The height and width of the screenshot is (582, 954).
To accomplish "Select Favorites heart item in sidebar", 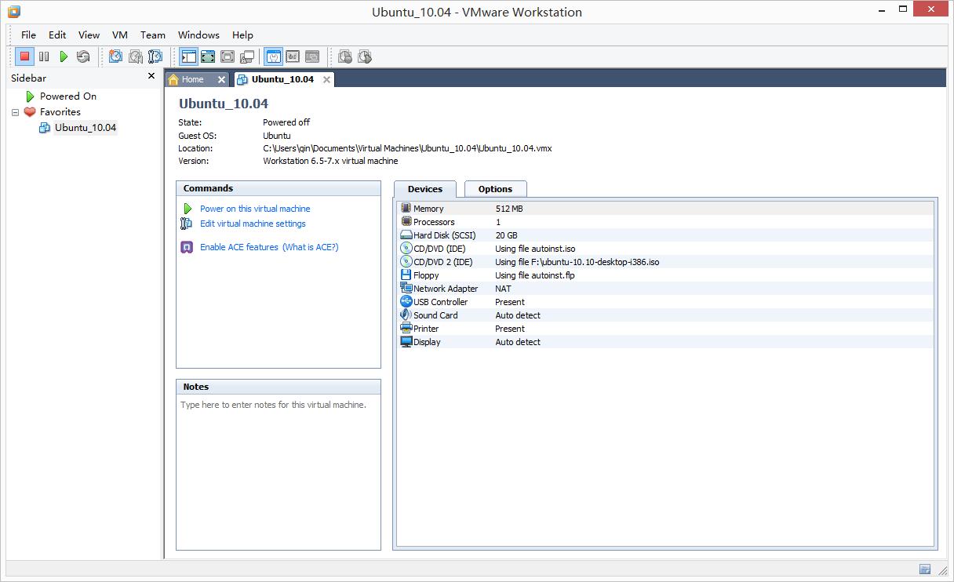I will (x=60, y=111).
